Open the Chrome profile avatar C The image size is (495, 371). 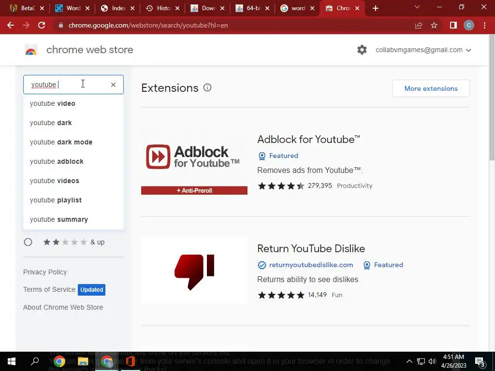[x=469, y=25]
